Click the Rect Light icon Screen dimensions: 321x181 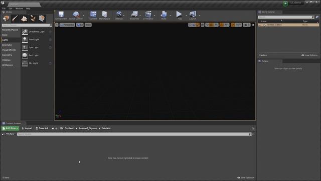click(25, 55)
